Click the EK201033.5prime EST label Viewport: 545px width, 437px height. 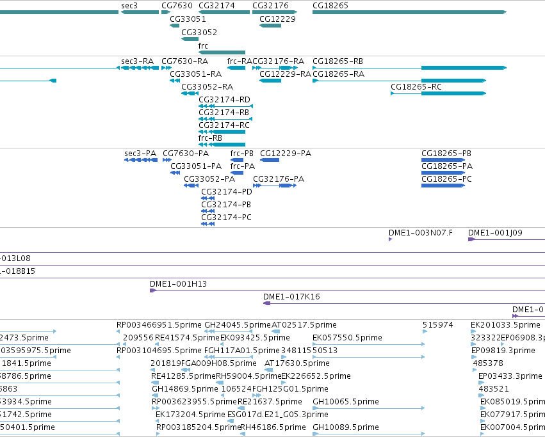(505, 325)
